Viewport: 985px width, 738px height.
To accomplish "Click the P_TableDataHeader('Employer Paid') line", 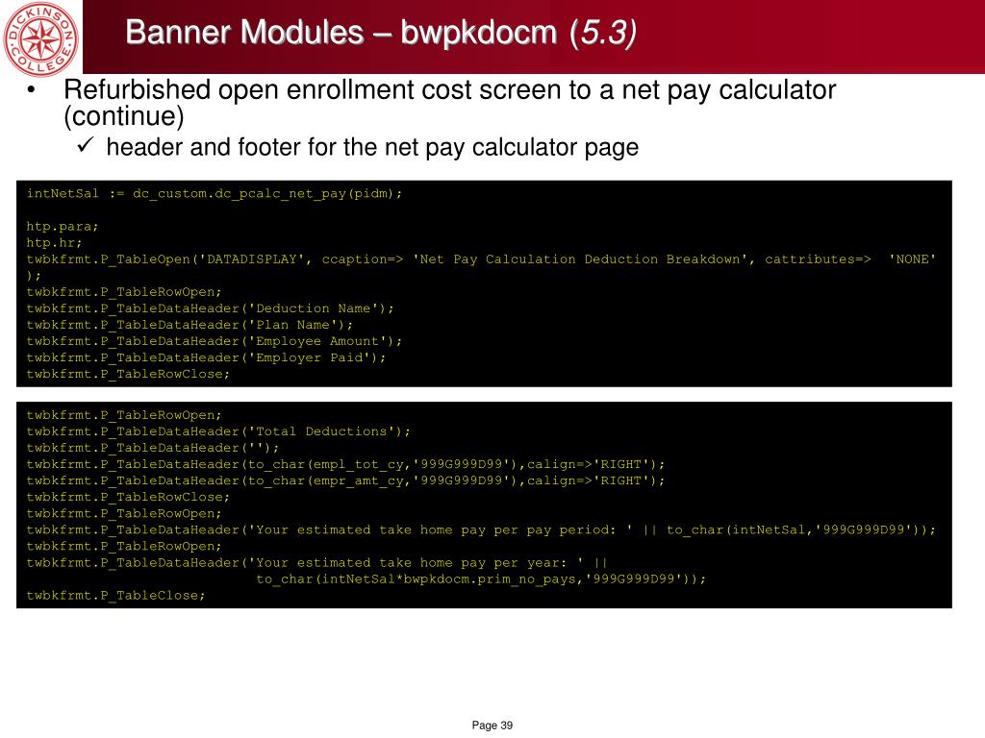I will 206,357.
